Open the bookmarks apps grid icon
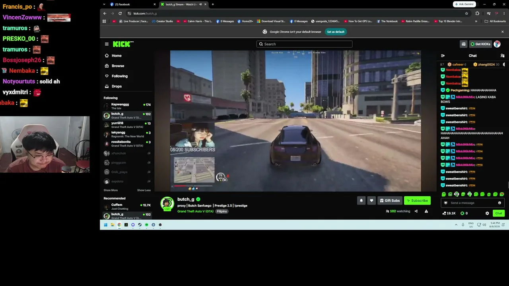Screen dimensions: 509x286 pos(104,21)
